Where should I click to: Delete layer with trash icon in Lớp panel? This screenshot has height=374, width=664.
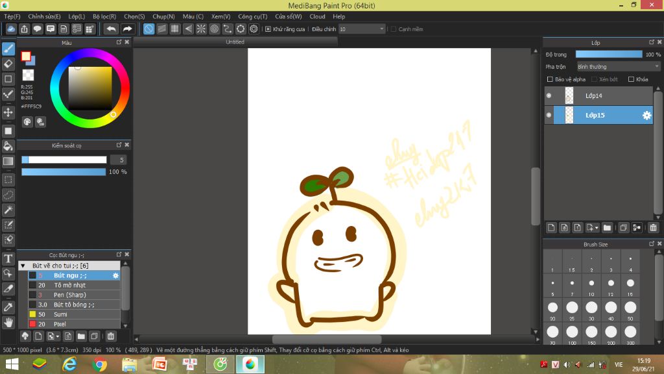(653, 228)
